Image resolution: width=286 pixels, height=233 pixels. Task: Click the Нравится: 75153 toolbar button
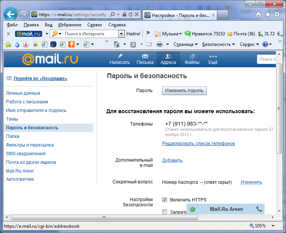point(205,34)
